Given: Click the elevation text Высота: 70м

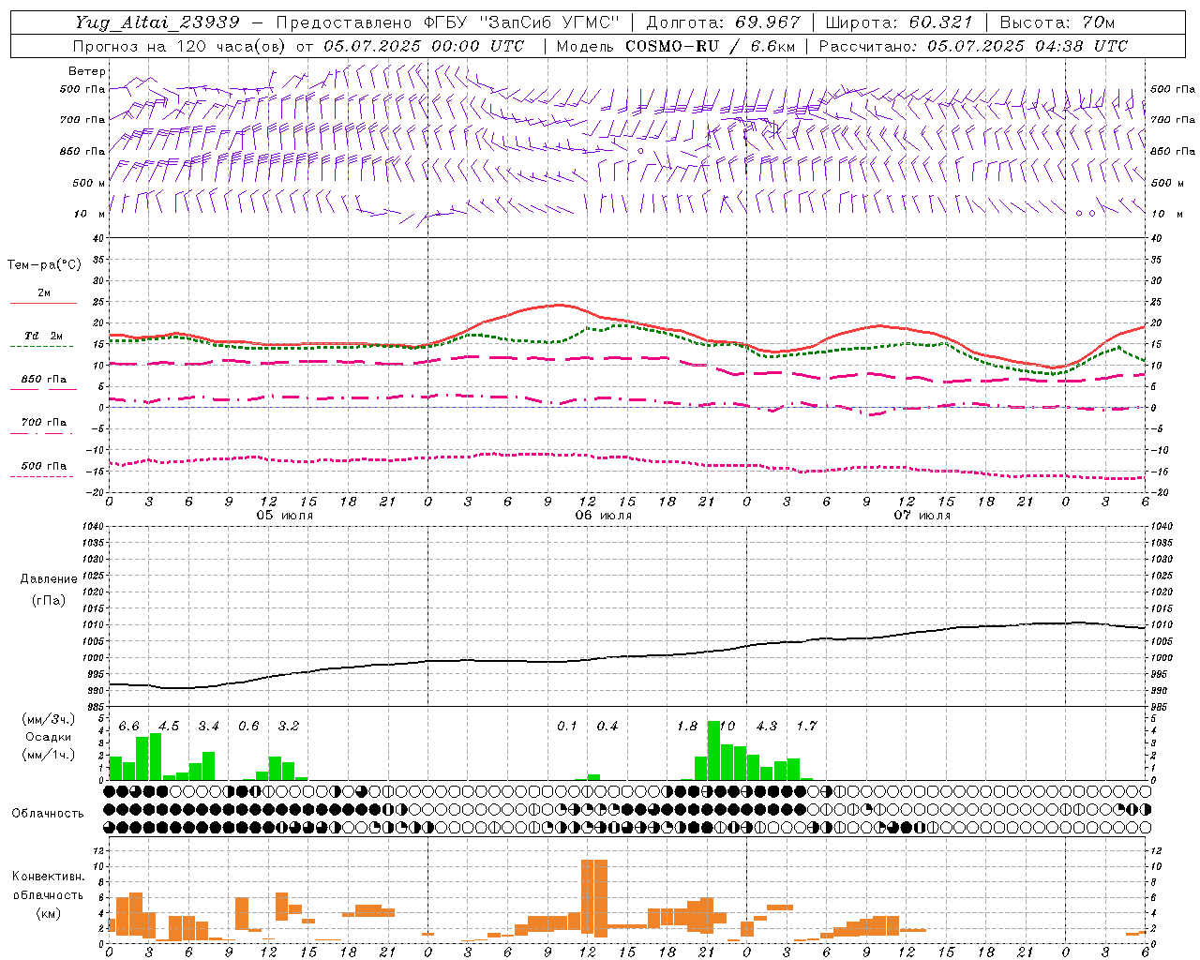Looking at the screenshot, I should point(1057,22).
